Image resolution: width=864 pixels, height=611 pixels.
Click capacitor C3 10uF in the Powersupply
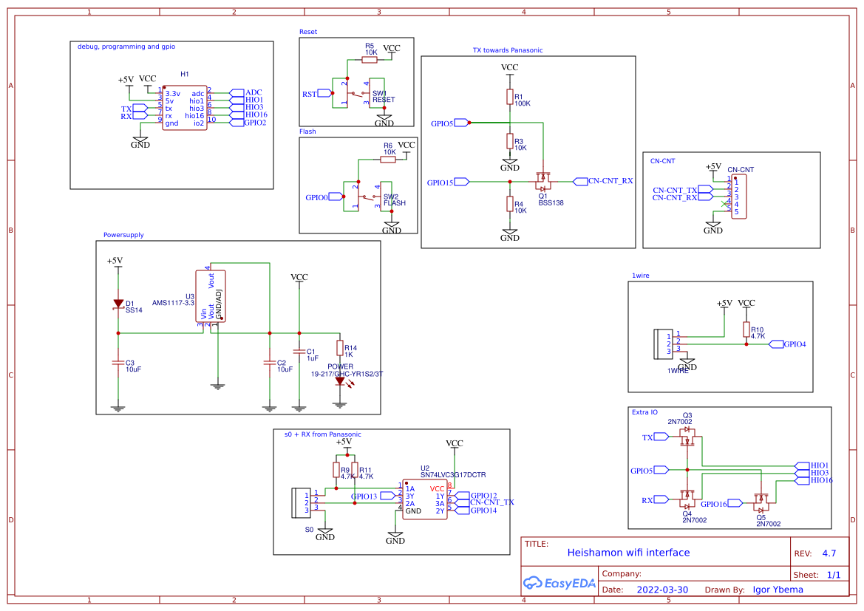pos(117,363)
